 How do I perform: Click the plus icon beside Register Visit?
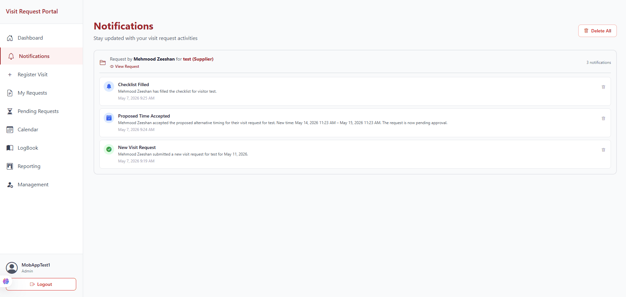[10, 75]
